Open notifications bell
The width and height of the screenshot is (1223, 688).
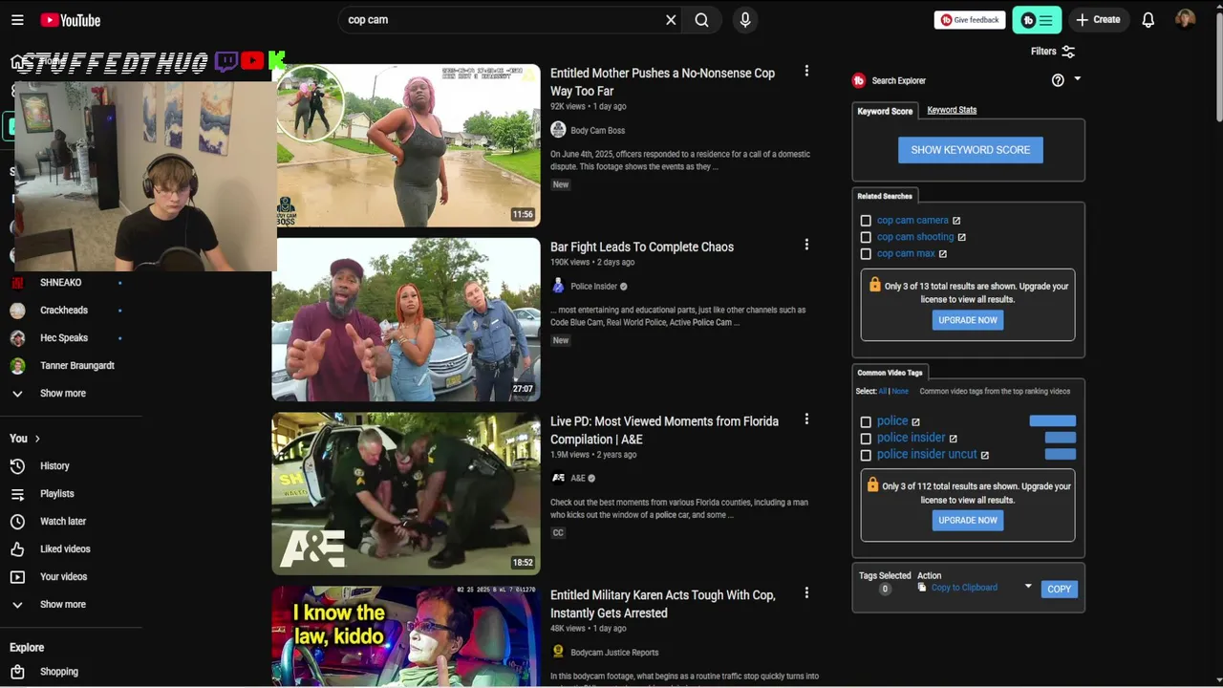point(1148,20)
